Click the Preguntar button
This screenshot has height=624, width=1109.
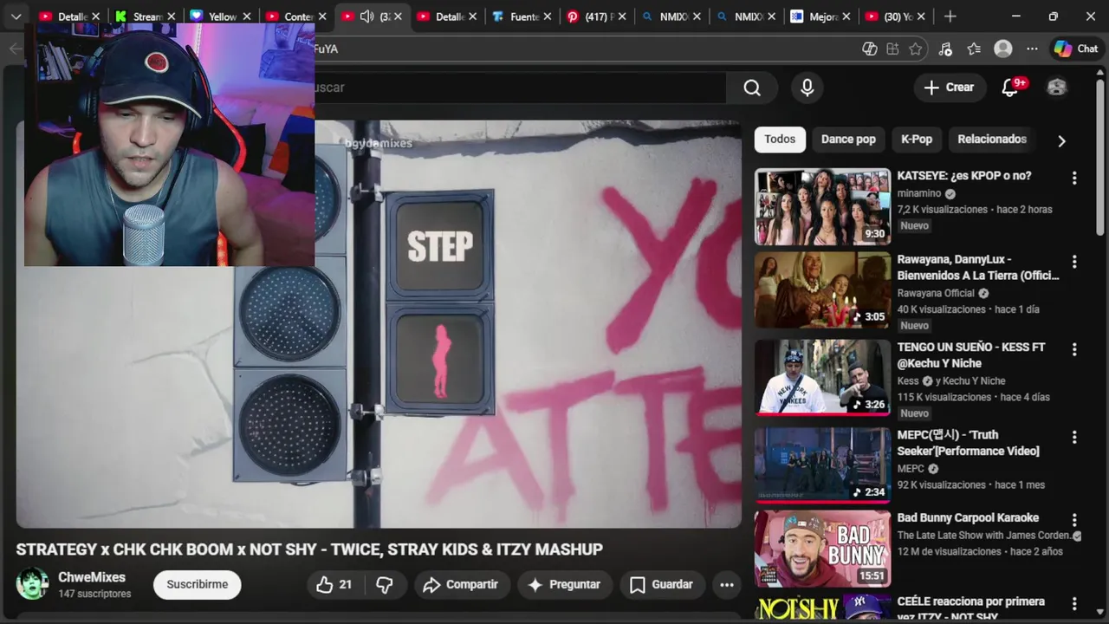563,585
